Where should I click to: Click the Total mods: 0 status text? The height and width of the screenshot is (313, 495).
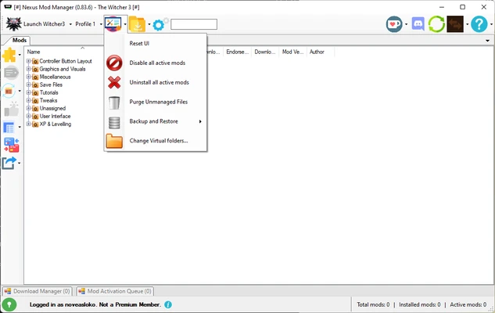pyautogui.click(x=373, y=305)
